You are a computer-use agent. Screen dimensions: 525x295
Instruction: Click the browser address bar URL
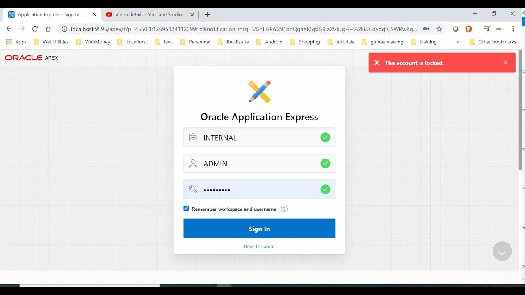click(x=244, y=29)
